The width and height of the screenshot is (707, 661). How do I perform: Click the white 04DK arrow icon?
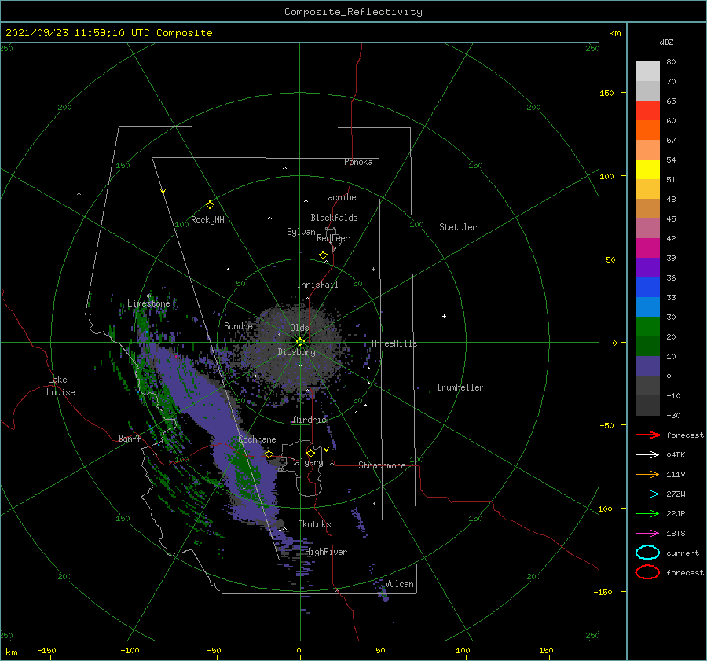[x=647, y=454]
